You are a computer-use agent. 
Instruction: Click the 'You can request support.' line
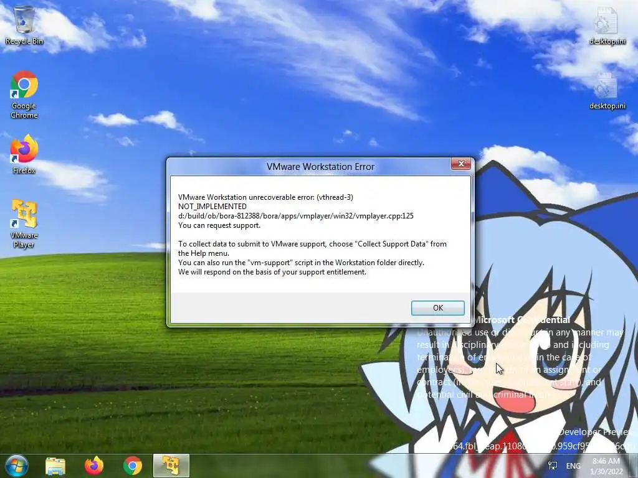click(x=219, y=225)
